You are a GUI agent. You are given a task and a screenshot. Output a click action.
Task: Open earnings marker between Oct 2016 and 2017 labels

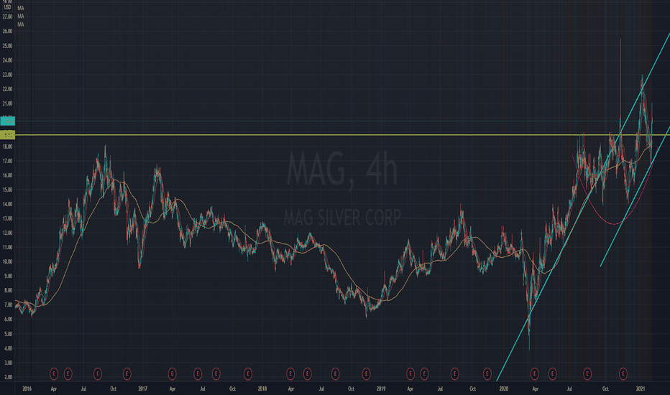click(127, 374)
